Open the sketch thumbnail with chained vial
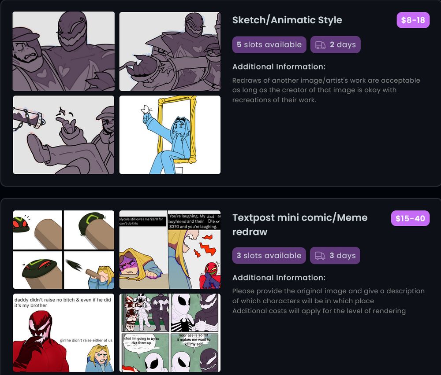 [x=64, y=135]
